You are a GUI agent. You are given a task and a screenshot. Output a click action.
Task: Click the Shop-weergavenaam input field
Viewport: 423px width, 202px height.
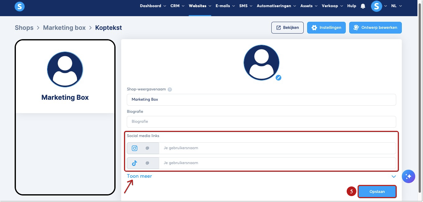tap(261, 100)
